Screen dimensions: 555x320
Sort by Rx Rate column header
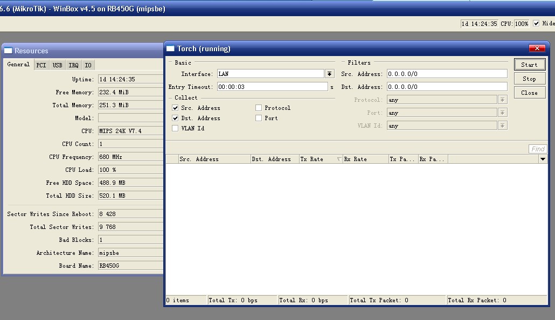(x=366, y=159)
